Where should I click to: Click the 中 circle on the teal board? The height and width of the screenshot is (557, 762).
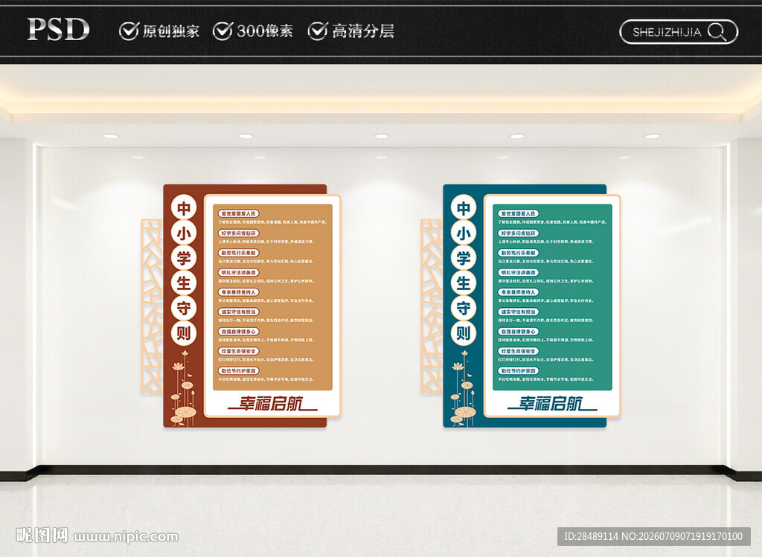(464, 208)
